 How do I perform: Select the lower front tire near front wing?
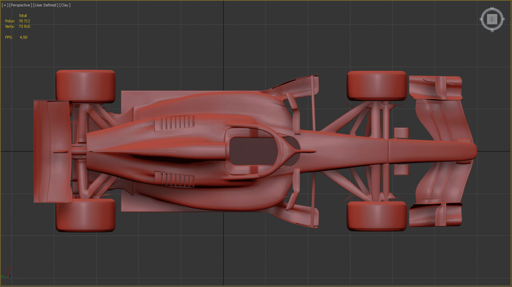point(377,215)
